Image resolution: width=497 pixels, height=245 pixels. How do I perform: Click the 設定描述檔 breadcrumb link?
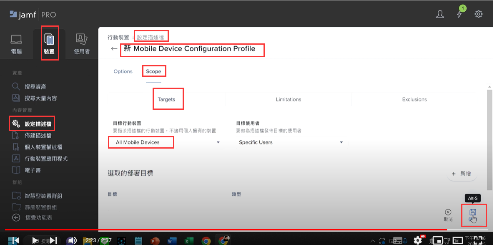151,37
